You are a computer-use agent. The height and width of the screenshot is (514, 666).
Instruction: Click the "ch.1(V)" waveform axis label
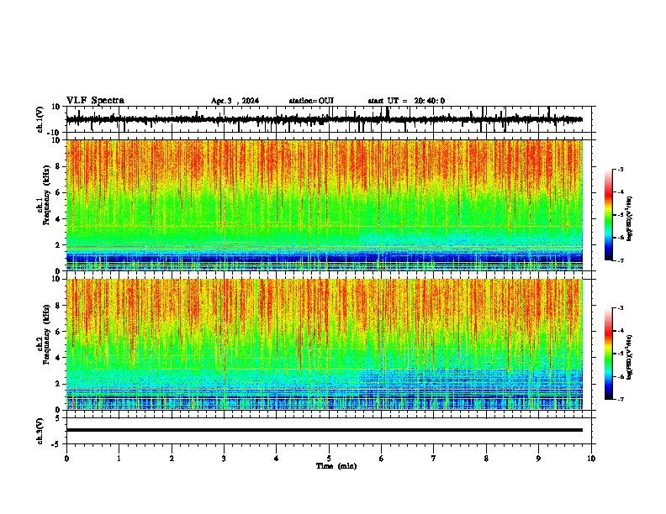[40, 119]
